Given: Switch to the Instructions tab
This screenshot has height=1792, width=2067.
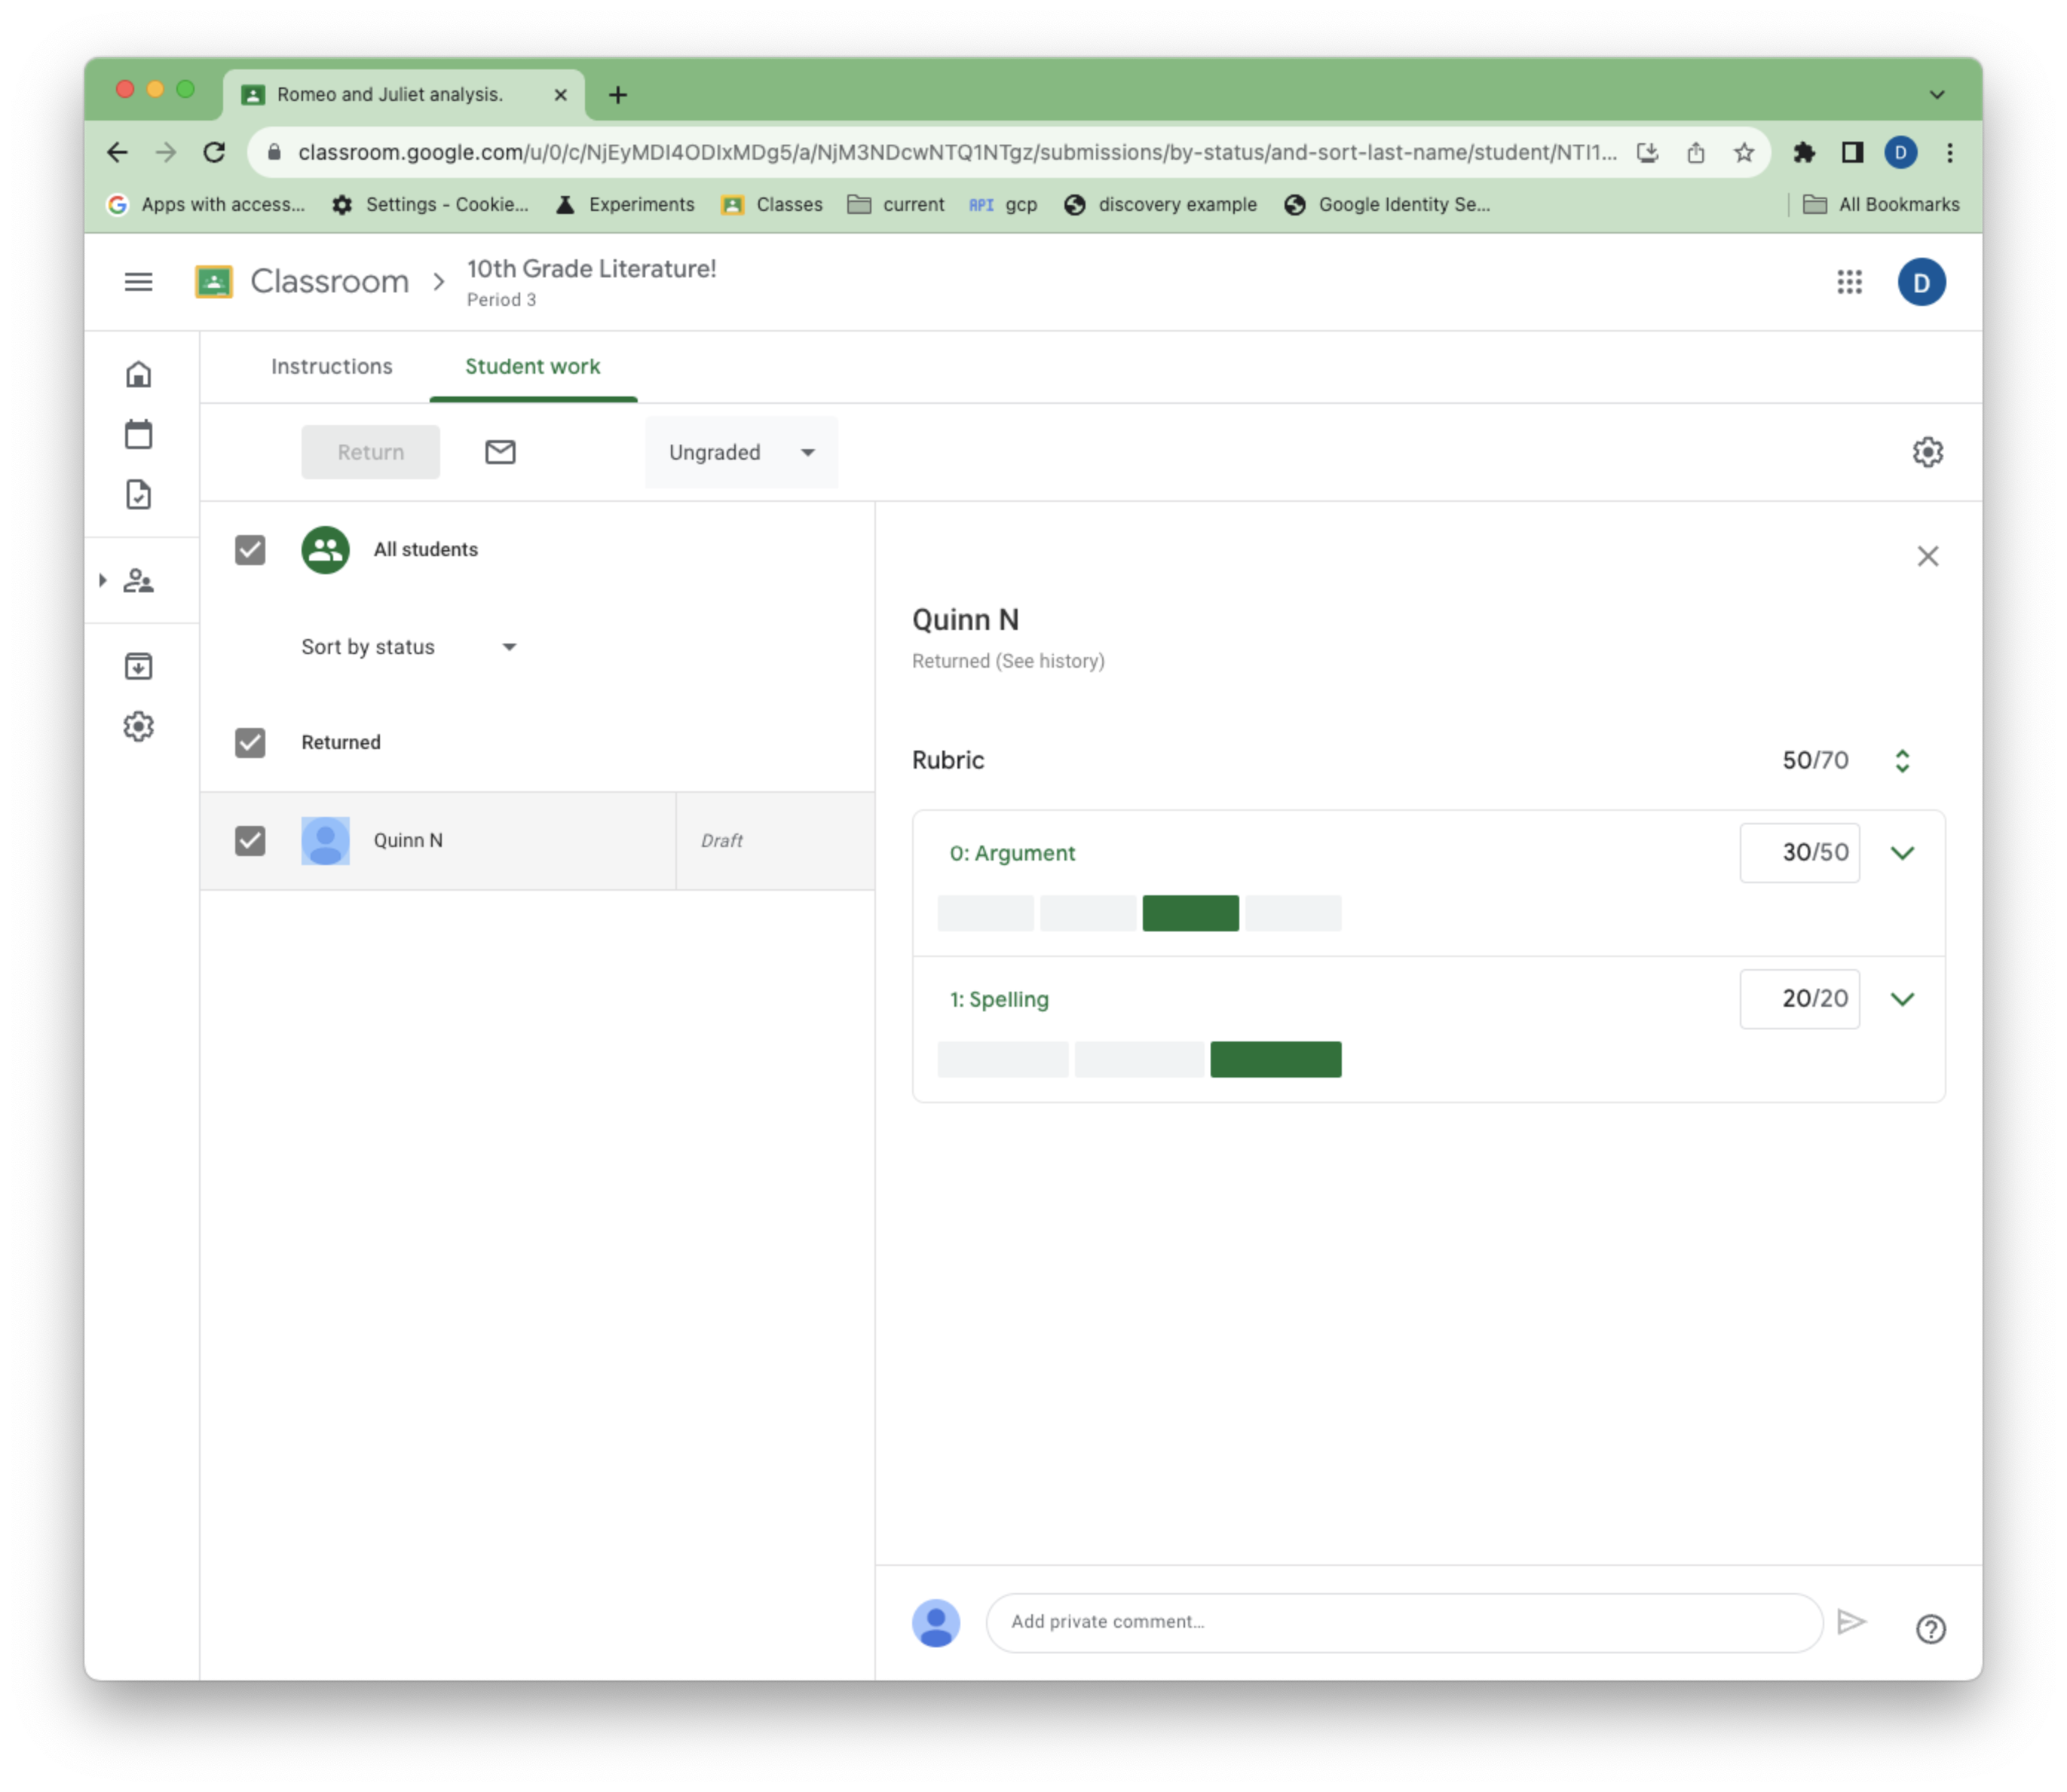Looking at the screenshot, I should 332,365.
